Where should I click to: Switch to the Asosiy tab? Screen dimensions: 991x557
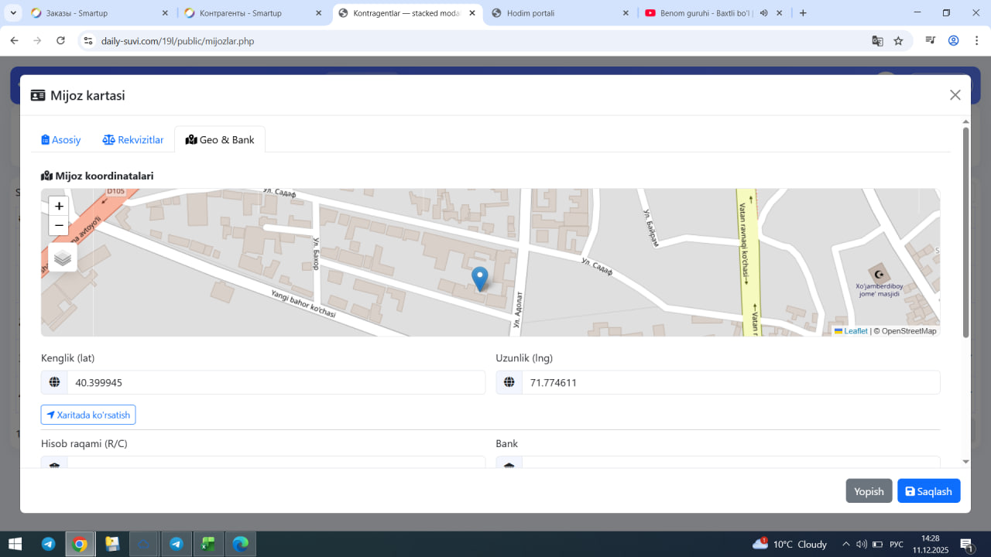pyautogui.click(x=61, y=140)
